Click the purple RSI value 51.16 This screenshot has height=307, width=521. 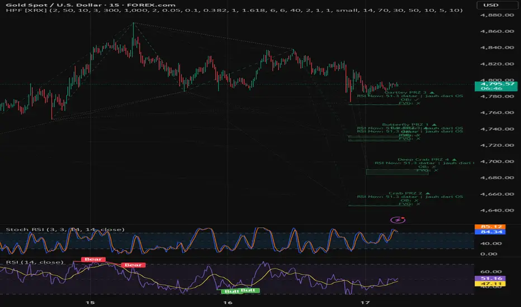click(x=490, y=279)
